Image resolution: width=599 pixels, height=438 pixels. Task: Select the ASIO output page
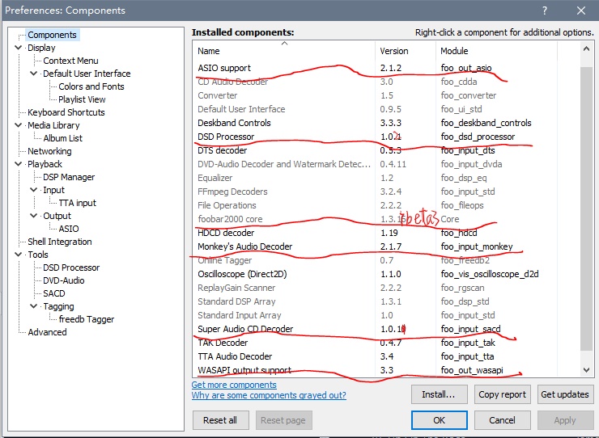tap(69, 229)
